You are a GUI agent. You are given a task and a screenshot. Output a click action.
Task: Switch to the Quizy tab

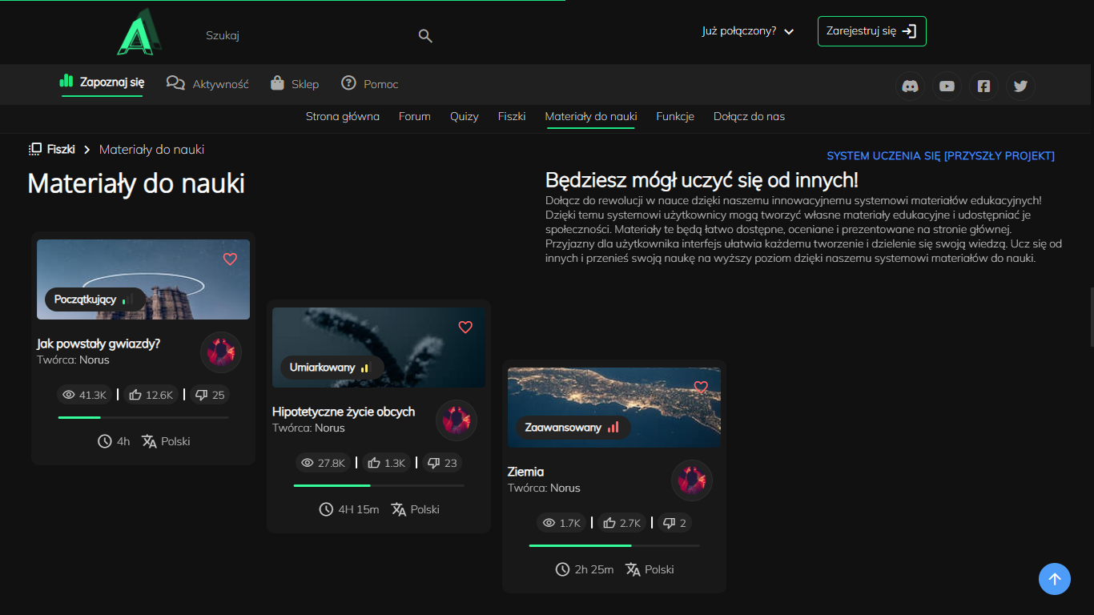(464, 117)
